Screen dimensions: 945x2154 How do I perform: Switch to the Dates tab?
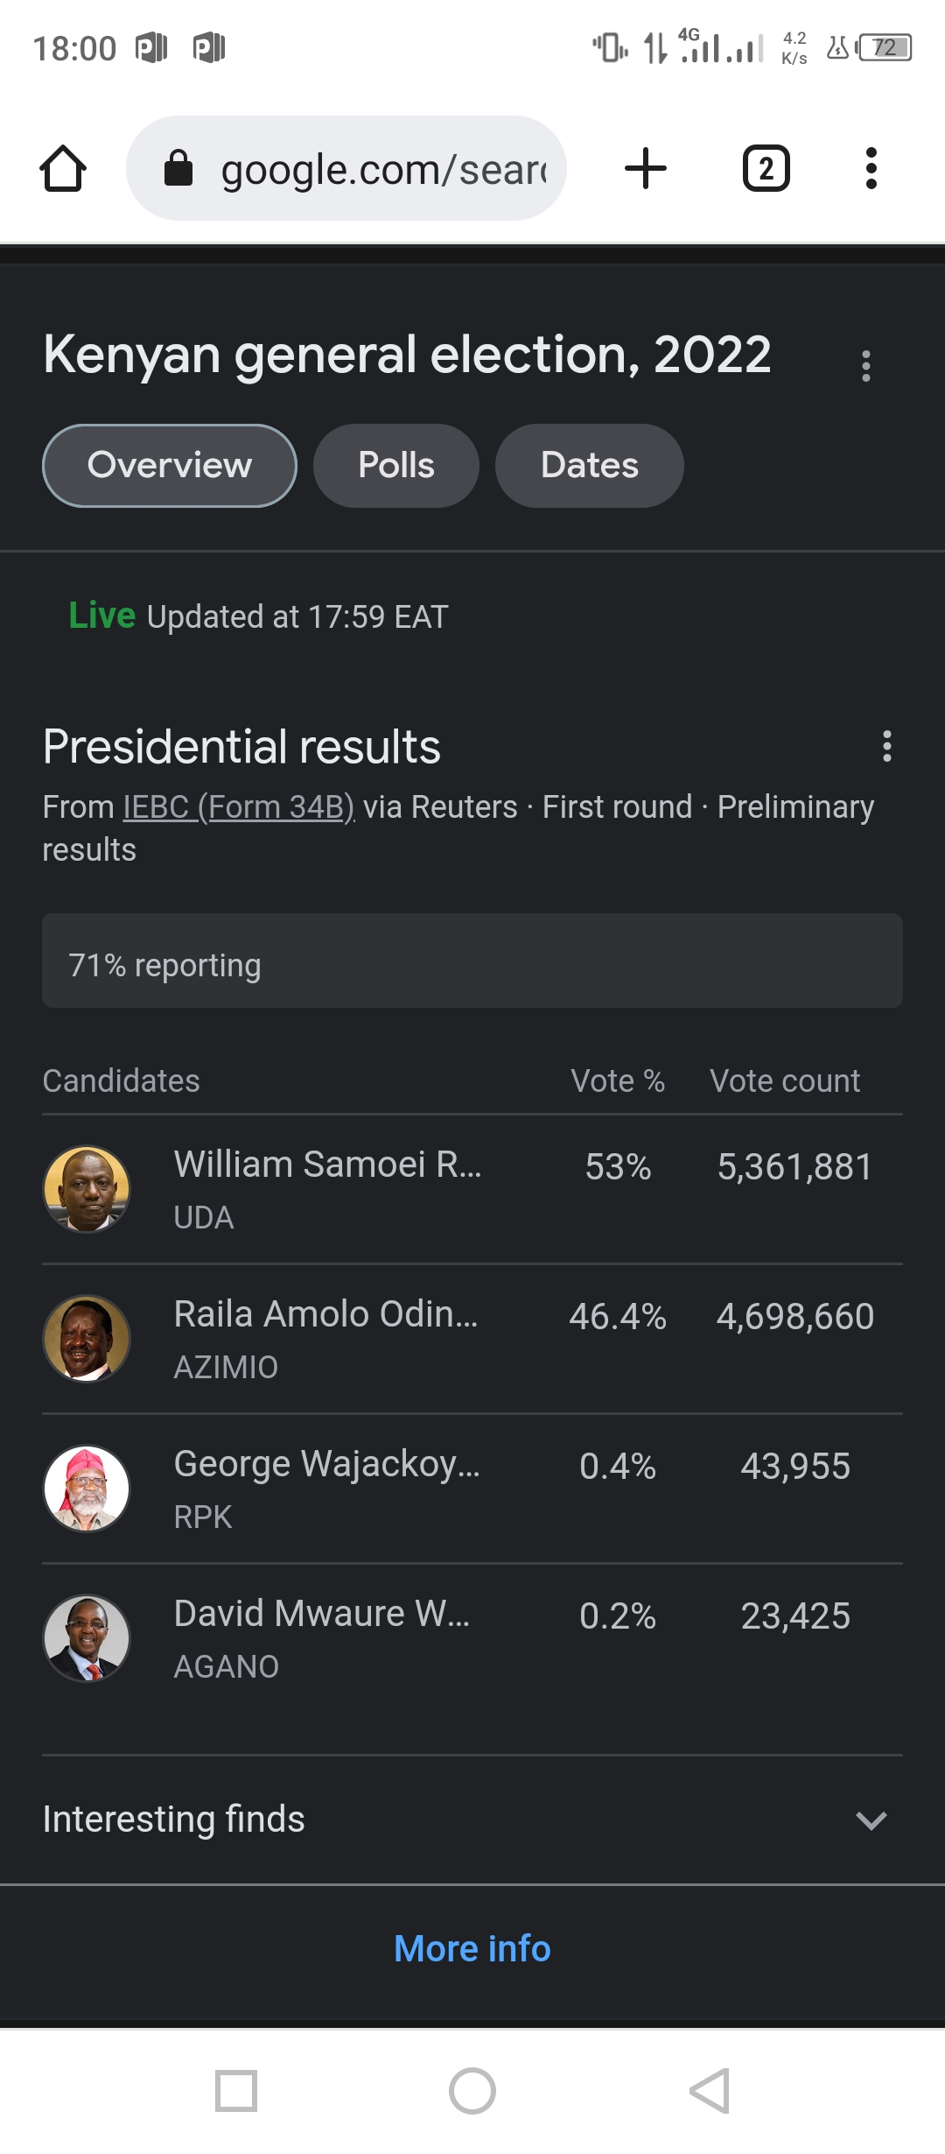[590, 466]
